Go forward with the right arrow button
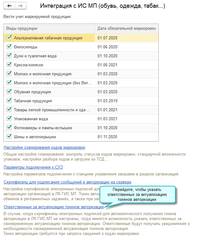201x238 pixels. pyautogui.click(x=21, y=6)
